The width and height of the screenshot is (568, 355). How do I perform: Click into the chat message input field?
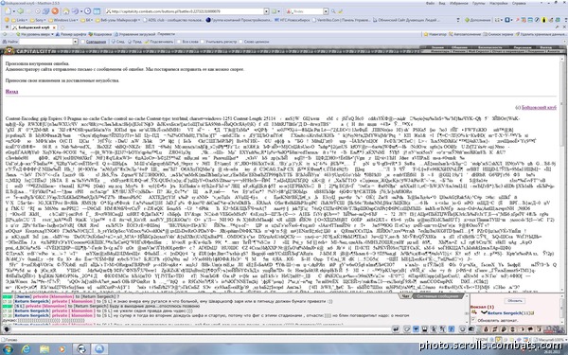coord(201,328)
